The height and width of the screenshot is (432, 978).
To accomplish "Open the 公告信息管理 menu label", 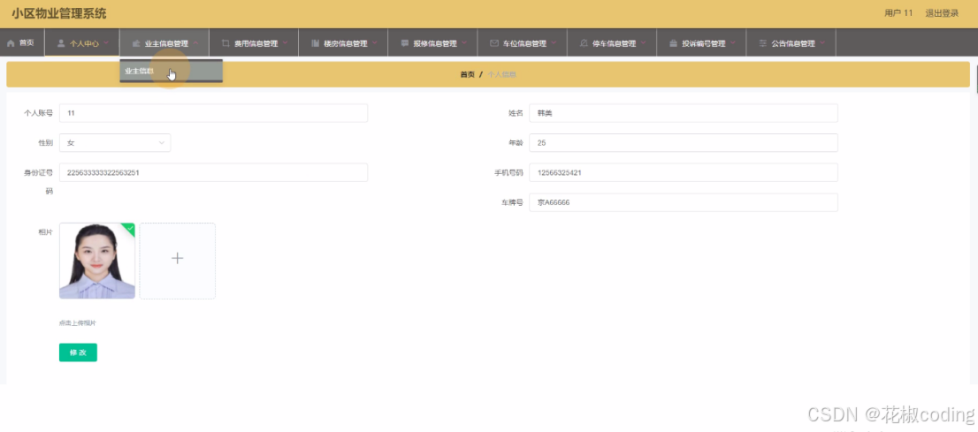I will pyautogui.click(x=793, y=43).
